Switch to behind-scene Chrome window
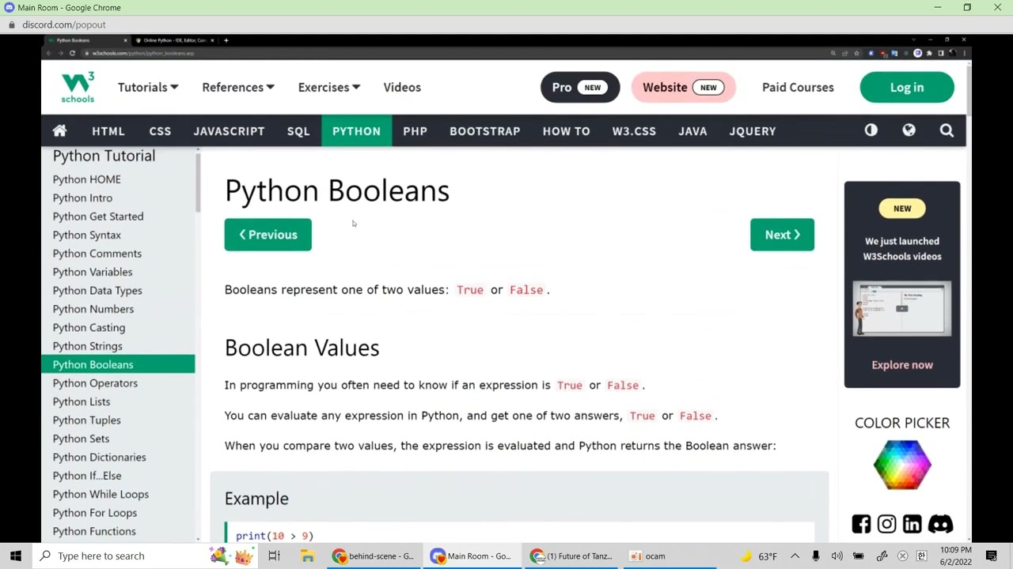1013x569 pixels. click(374, 556)
